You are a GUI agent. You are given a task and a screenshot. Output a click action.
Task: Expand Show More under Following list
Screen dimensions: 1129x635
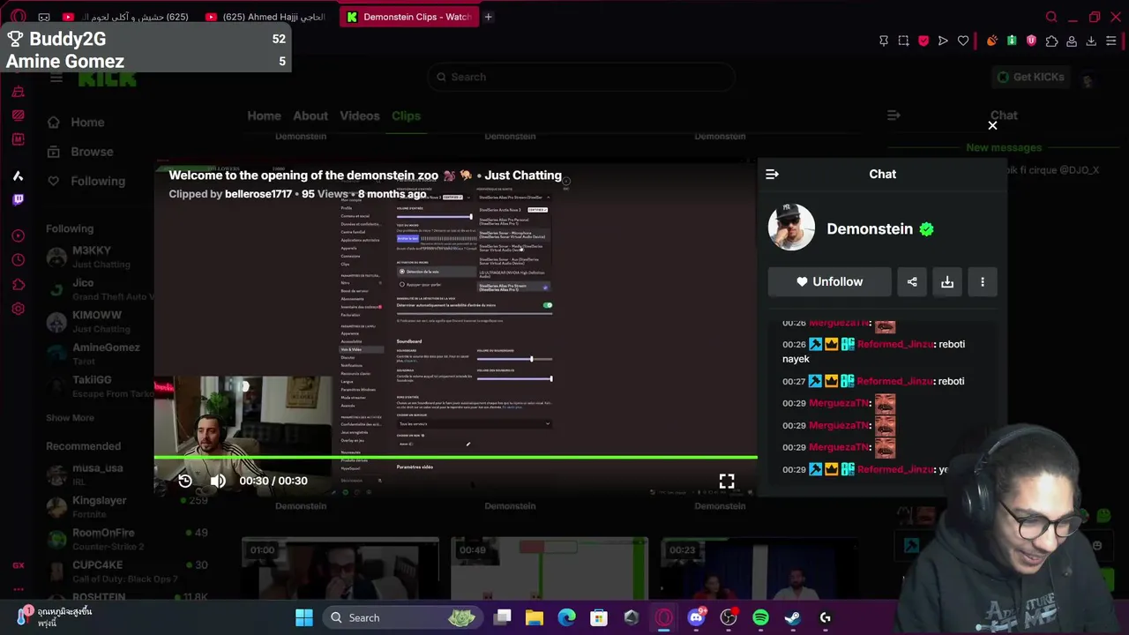(70, 418)
